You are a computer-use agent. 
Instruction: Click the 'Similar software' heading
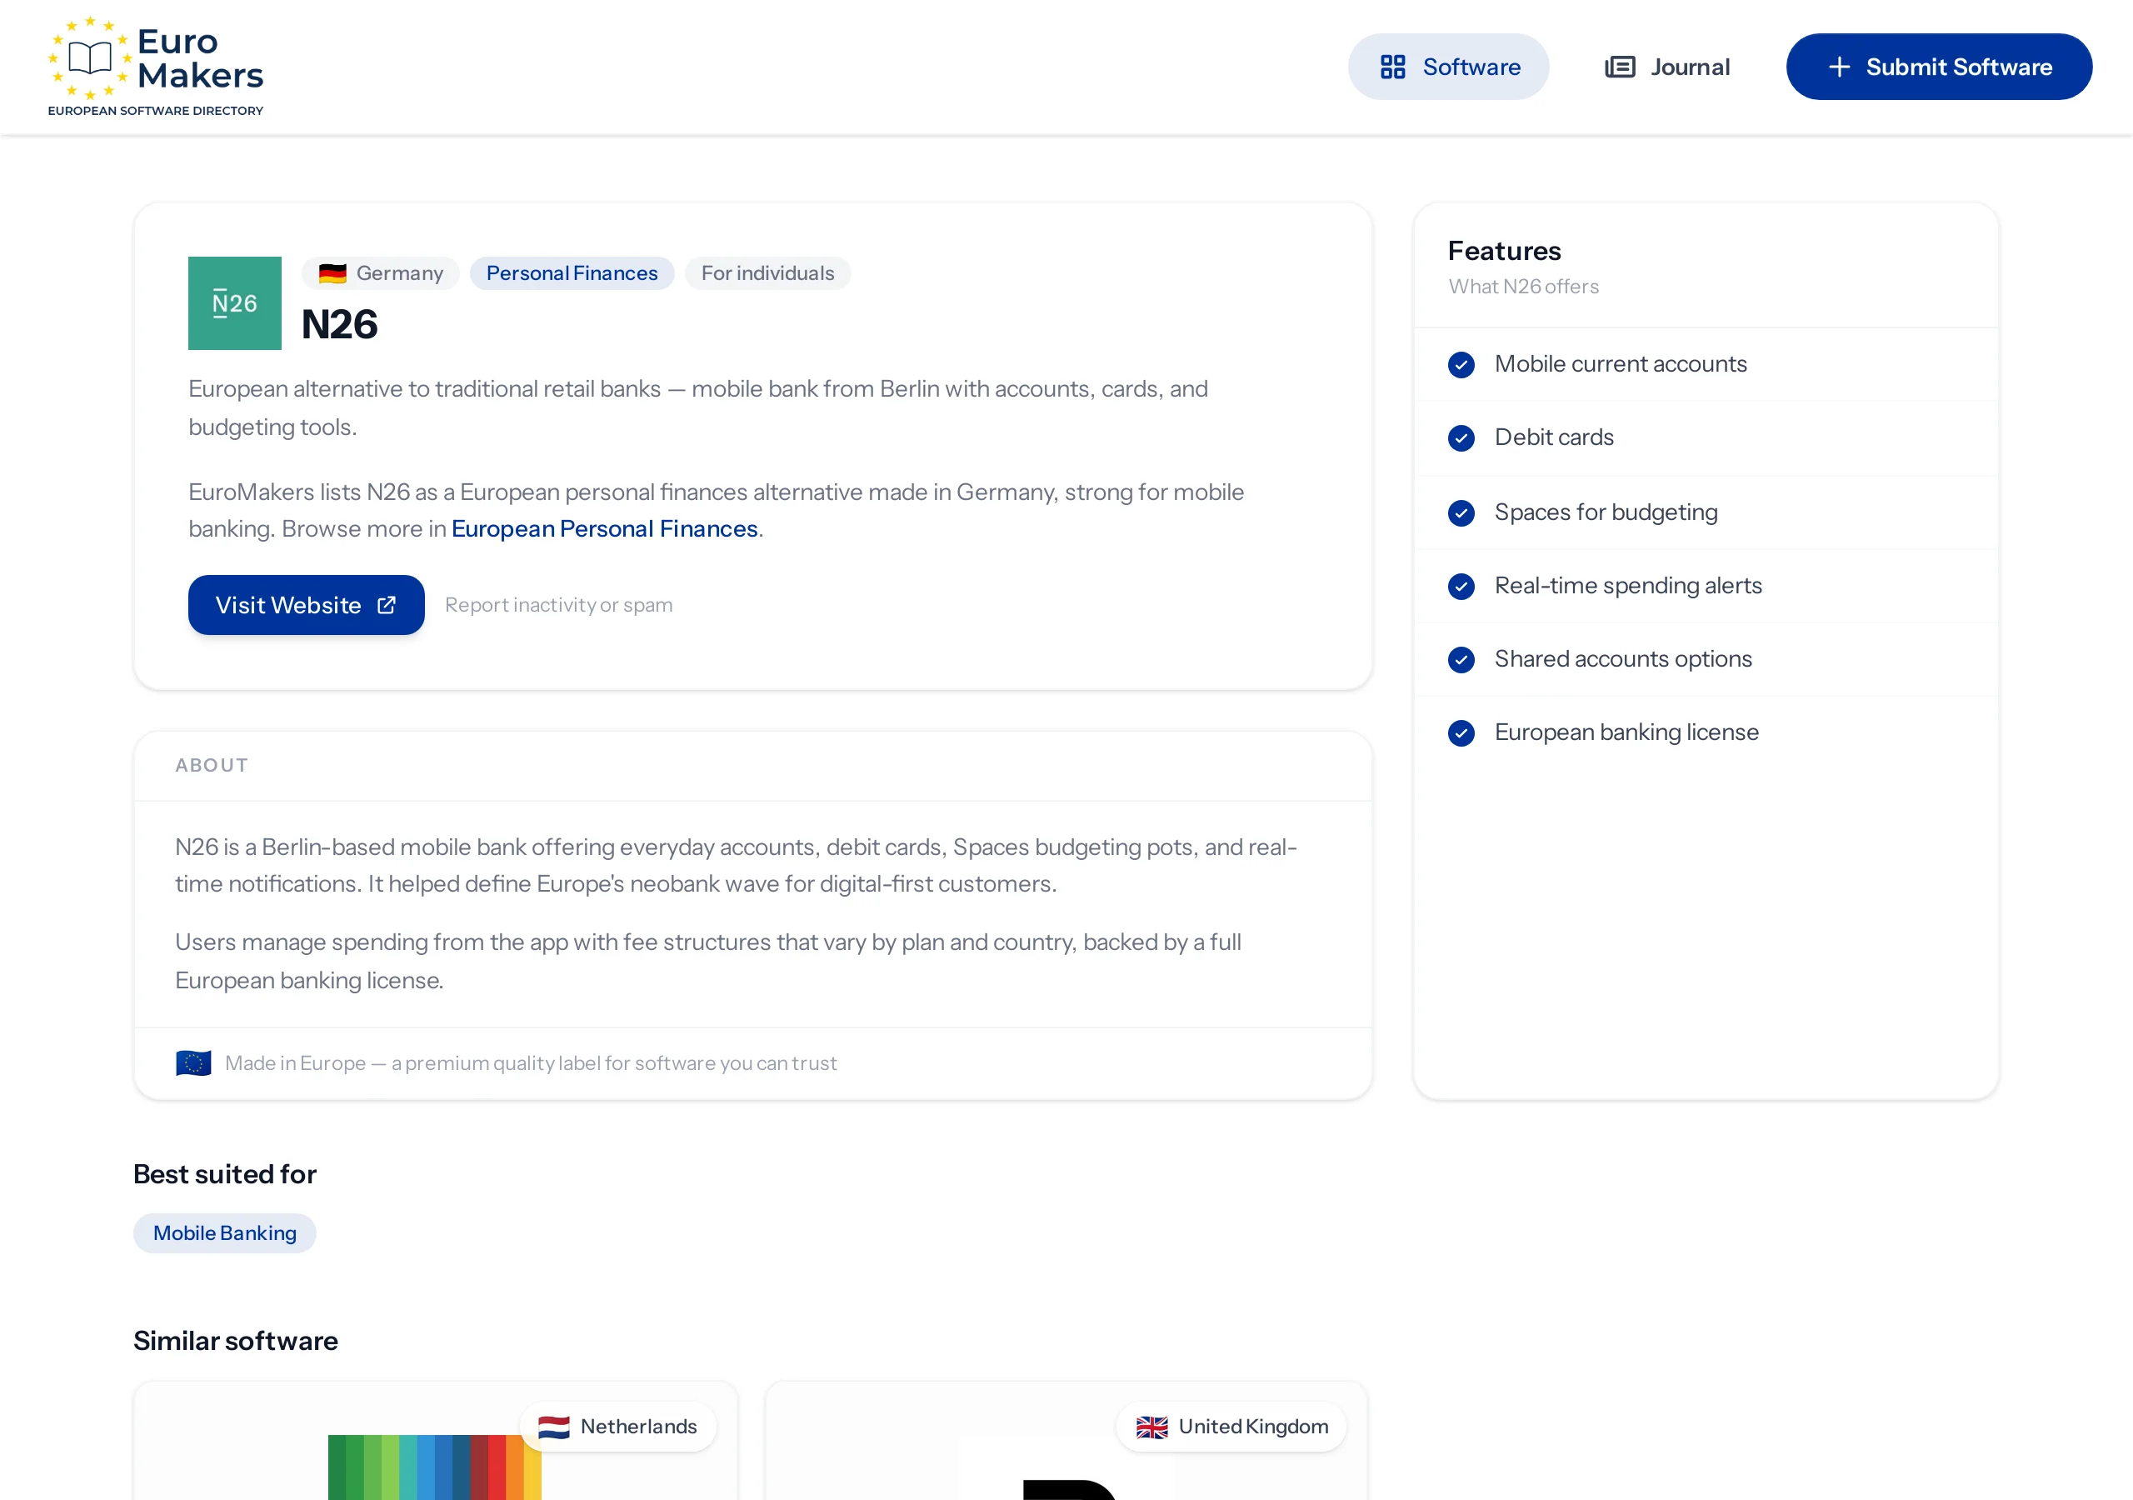tap(236, 1341)
